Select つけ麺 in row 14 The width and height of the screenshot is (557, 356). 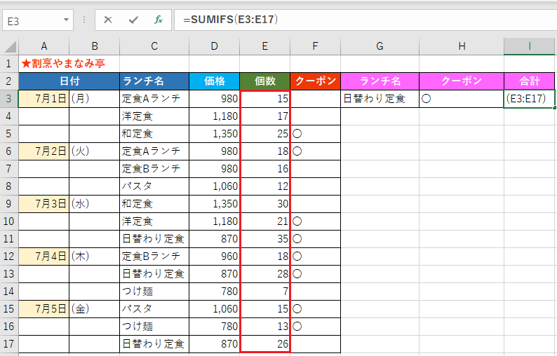(x=154, y=292)
